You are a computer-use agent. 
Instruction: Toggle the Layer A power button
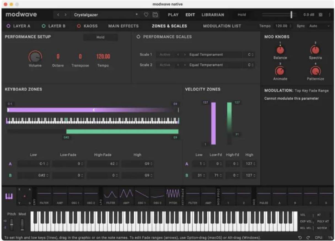[x=8, y=26]
